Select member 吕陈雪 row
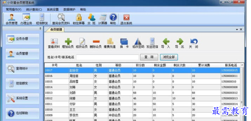This screenshot has width=251, height=121. [142, 82]
